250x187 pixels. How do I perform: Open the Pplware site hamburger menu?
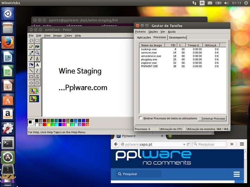[236, 174]
